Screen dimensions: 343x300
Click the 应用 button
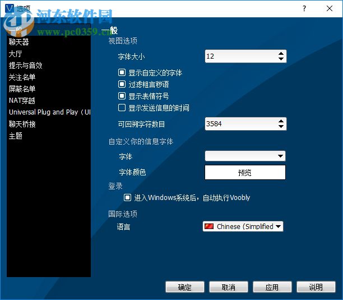[272, 287]
